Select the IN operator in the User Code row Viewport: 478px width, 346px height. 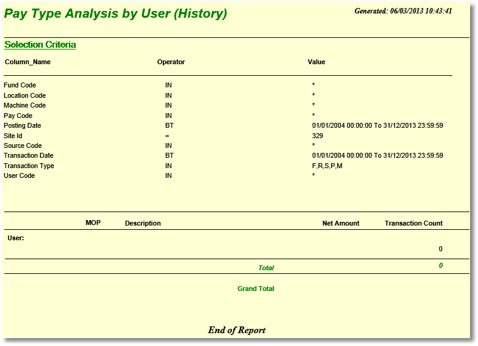168,175
